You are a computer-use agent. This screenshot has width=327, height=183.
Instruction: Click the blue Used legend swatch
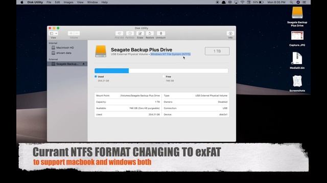click(x=96, y=76)
